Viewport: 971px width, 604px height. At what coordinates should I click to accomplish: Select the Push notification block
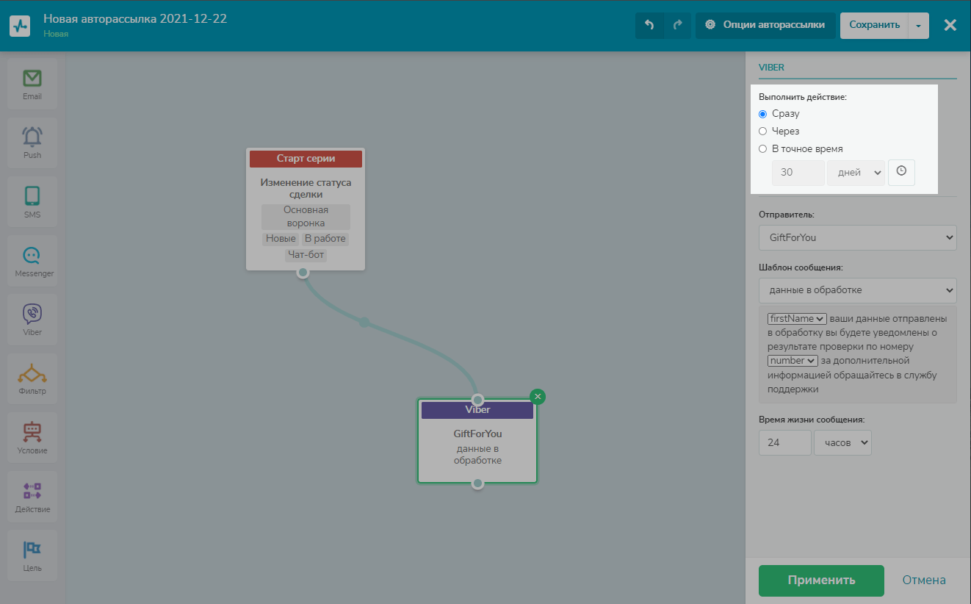(32, 137)
